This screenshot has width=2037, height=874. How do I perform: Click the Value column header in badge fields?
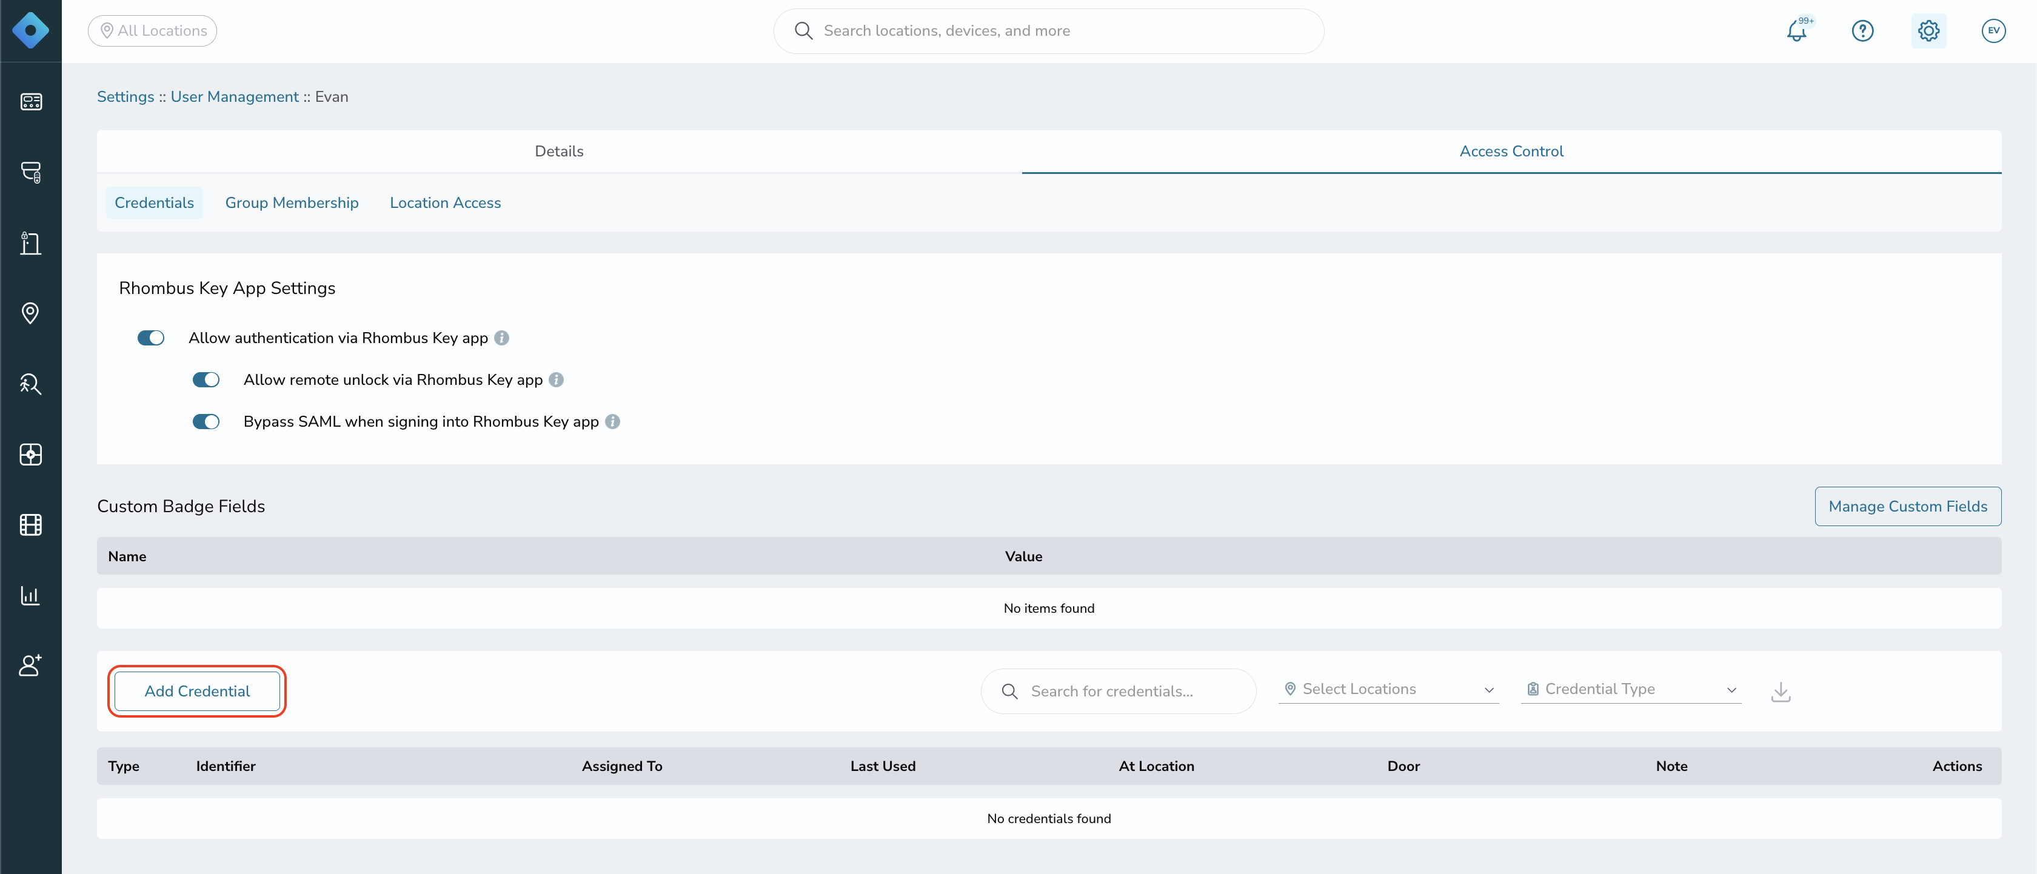[1023, 556]
